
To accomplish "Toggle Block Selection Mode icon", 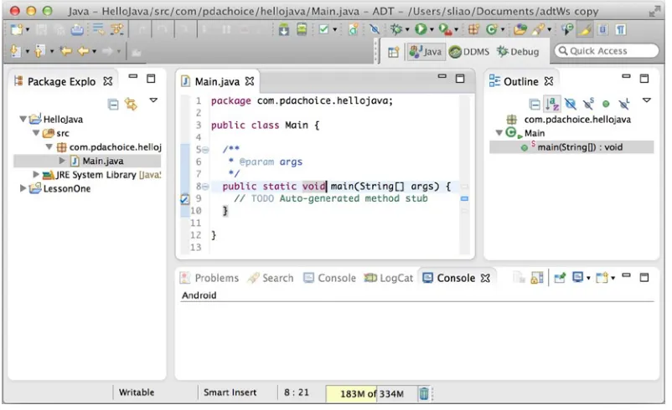I will (603, 29).
